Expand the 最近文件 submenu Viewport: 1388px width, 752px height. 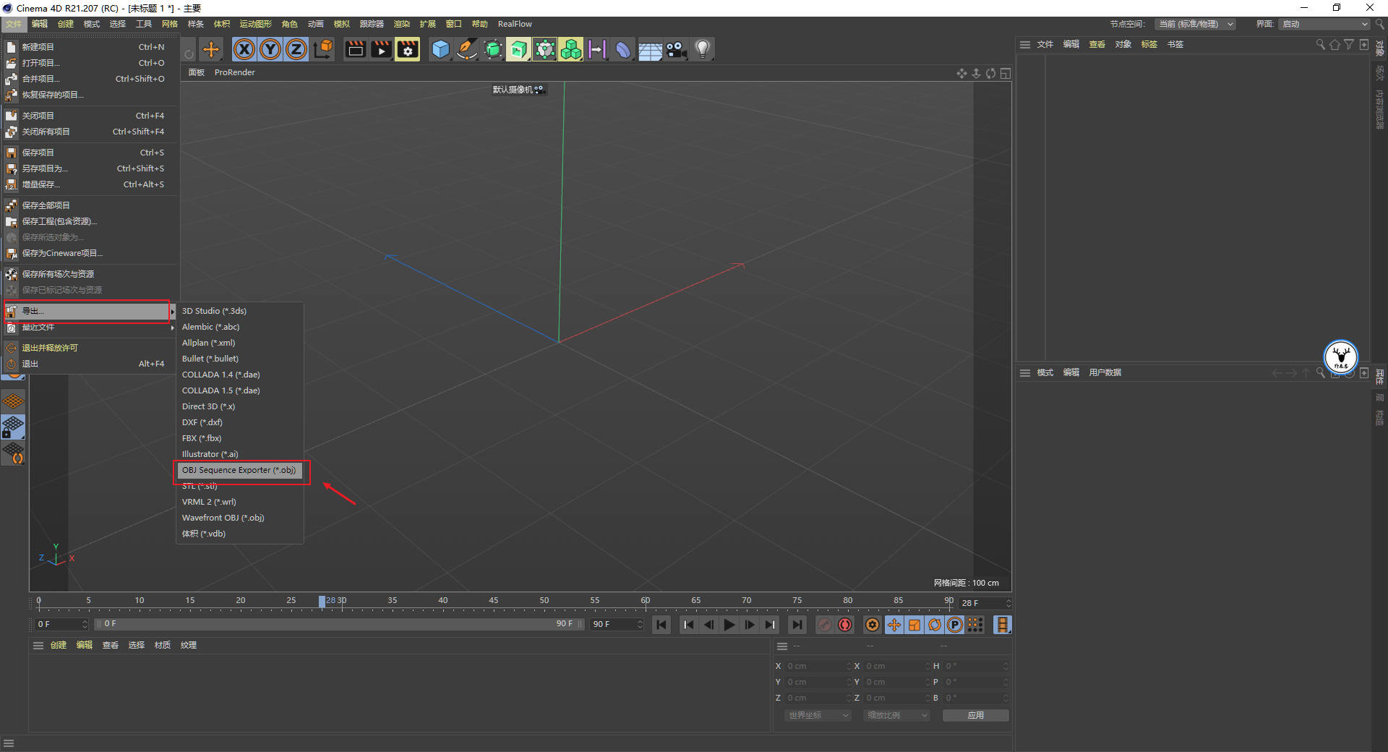tap(90, 328)
